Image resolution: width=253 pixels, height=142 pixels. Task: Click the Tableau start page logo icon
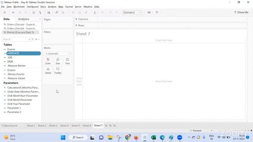tap(5, 12)
